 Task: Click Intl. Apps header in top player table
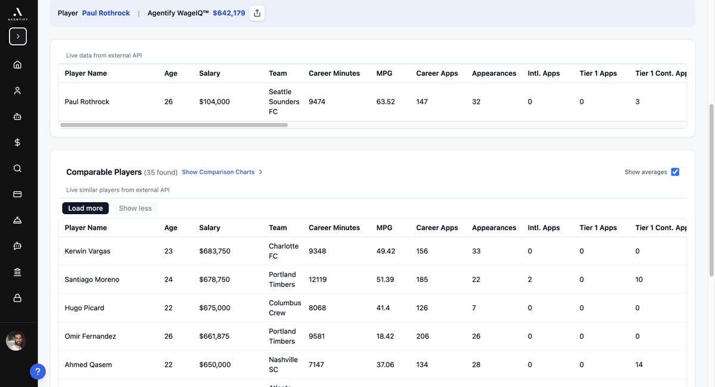coord(544,73)
